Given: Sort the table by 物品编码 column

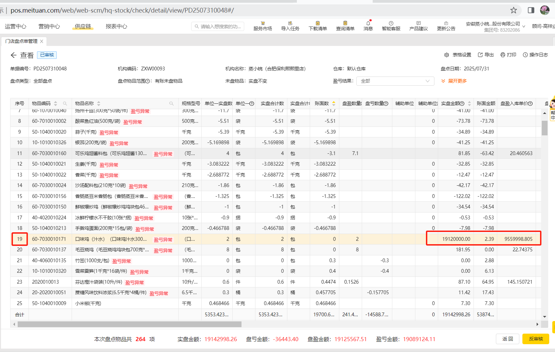Looking at the screenshot, I should [56, 103].
